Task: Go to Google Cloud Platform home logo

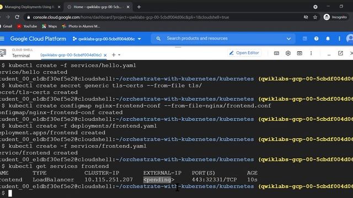Action: pyautogui.click(x=38, y=38)
